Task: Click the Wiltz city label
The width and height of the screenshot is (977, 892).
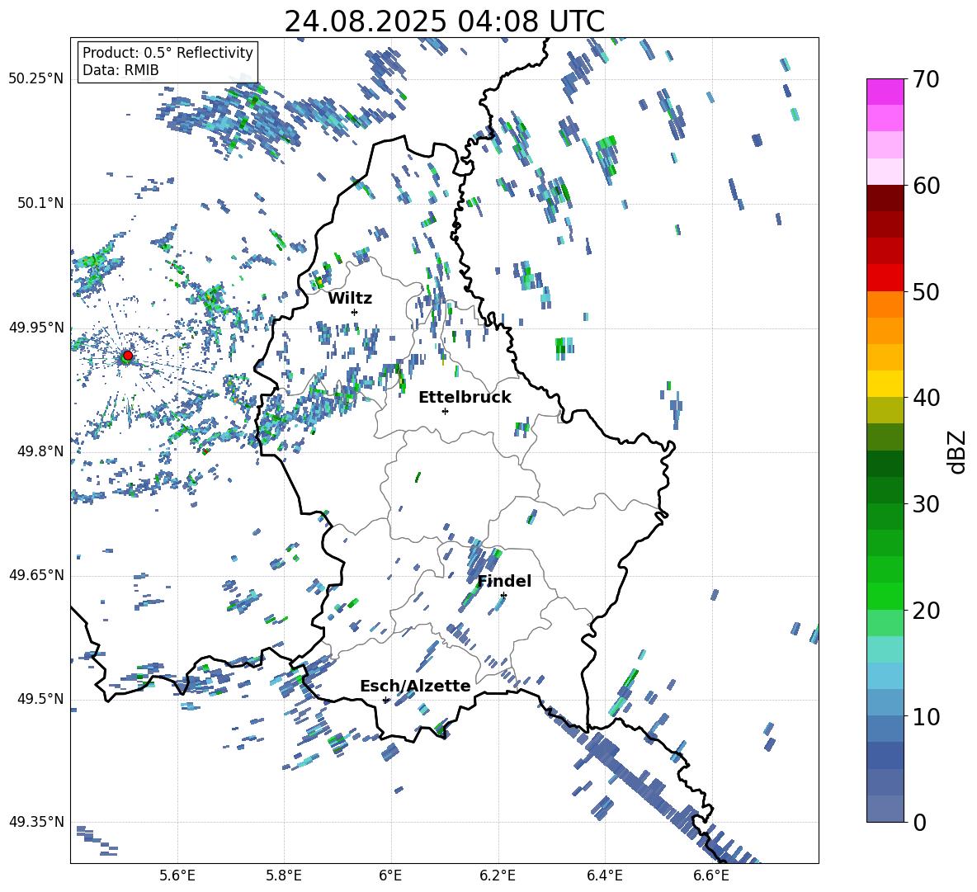Action: coord(350,299)
